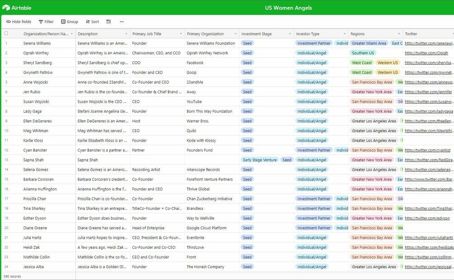Open the Filter options
Image resolution: width=454 pixels, height=280 pixels.
click(47, 22)
